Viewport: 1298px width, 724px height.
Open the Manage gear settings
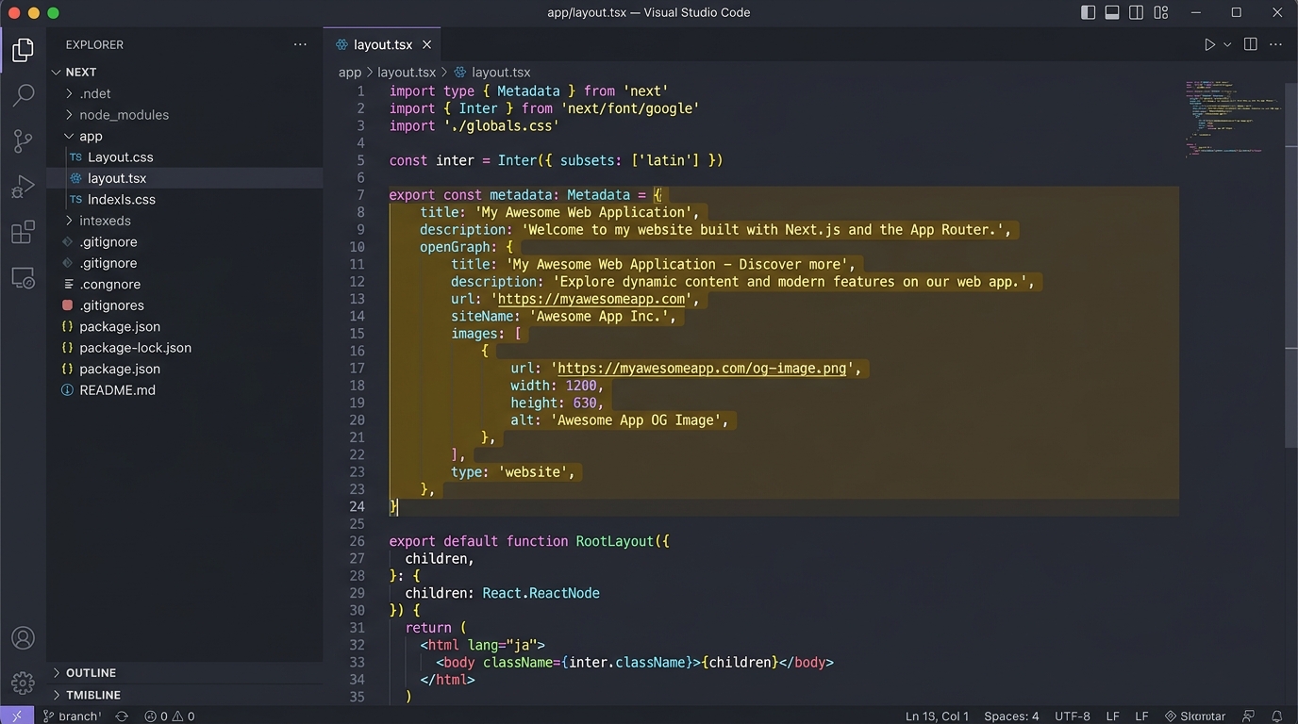[x=23, y=683]
